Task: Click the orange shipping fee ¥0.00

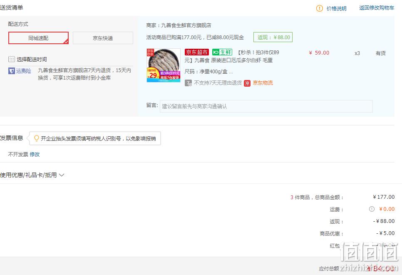Action: tap(387, 209)
